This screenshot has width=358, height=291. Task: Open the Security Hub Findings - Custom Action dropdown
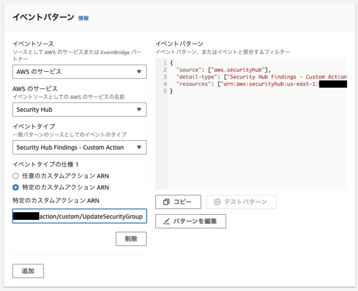pyautogui.click(x=79, y=147)
